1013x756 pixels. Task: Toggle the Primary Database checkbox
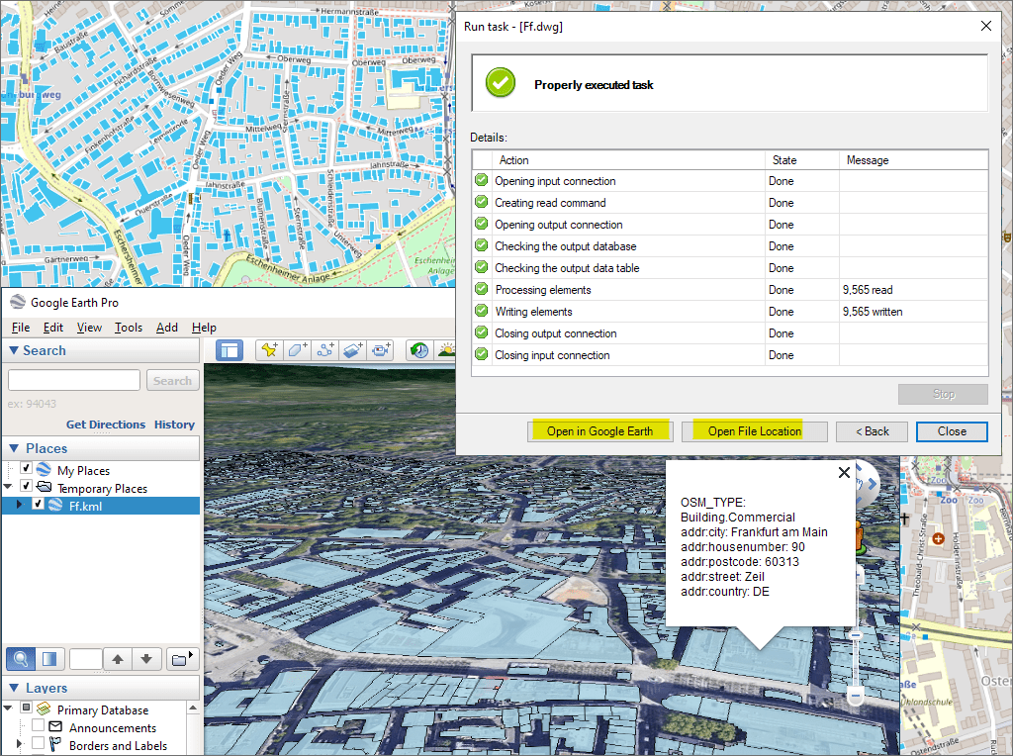(x=26, y=708)
